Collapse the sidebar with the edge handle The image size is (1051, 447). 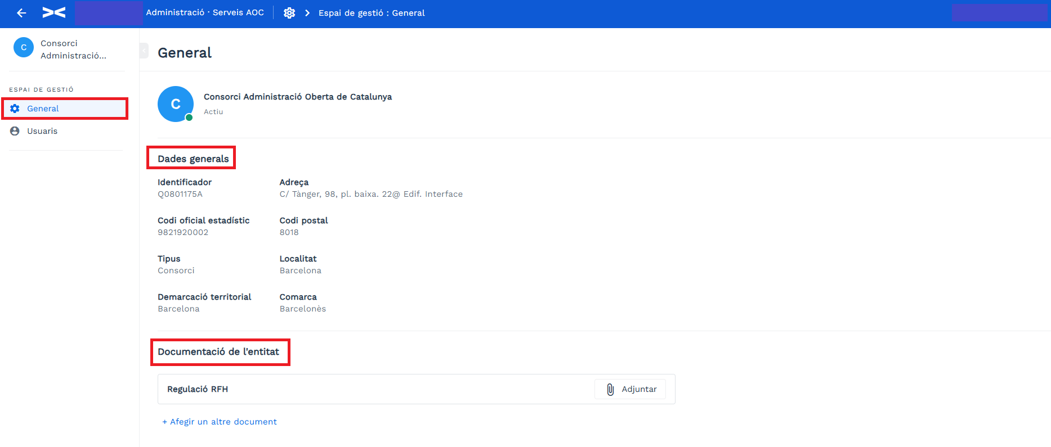[144, 51]
